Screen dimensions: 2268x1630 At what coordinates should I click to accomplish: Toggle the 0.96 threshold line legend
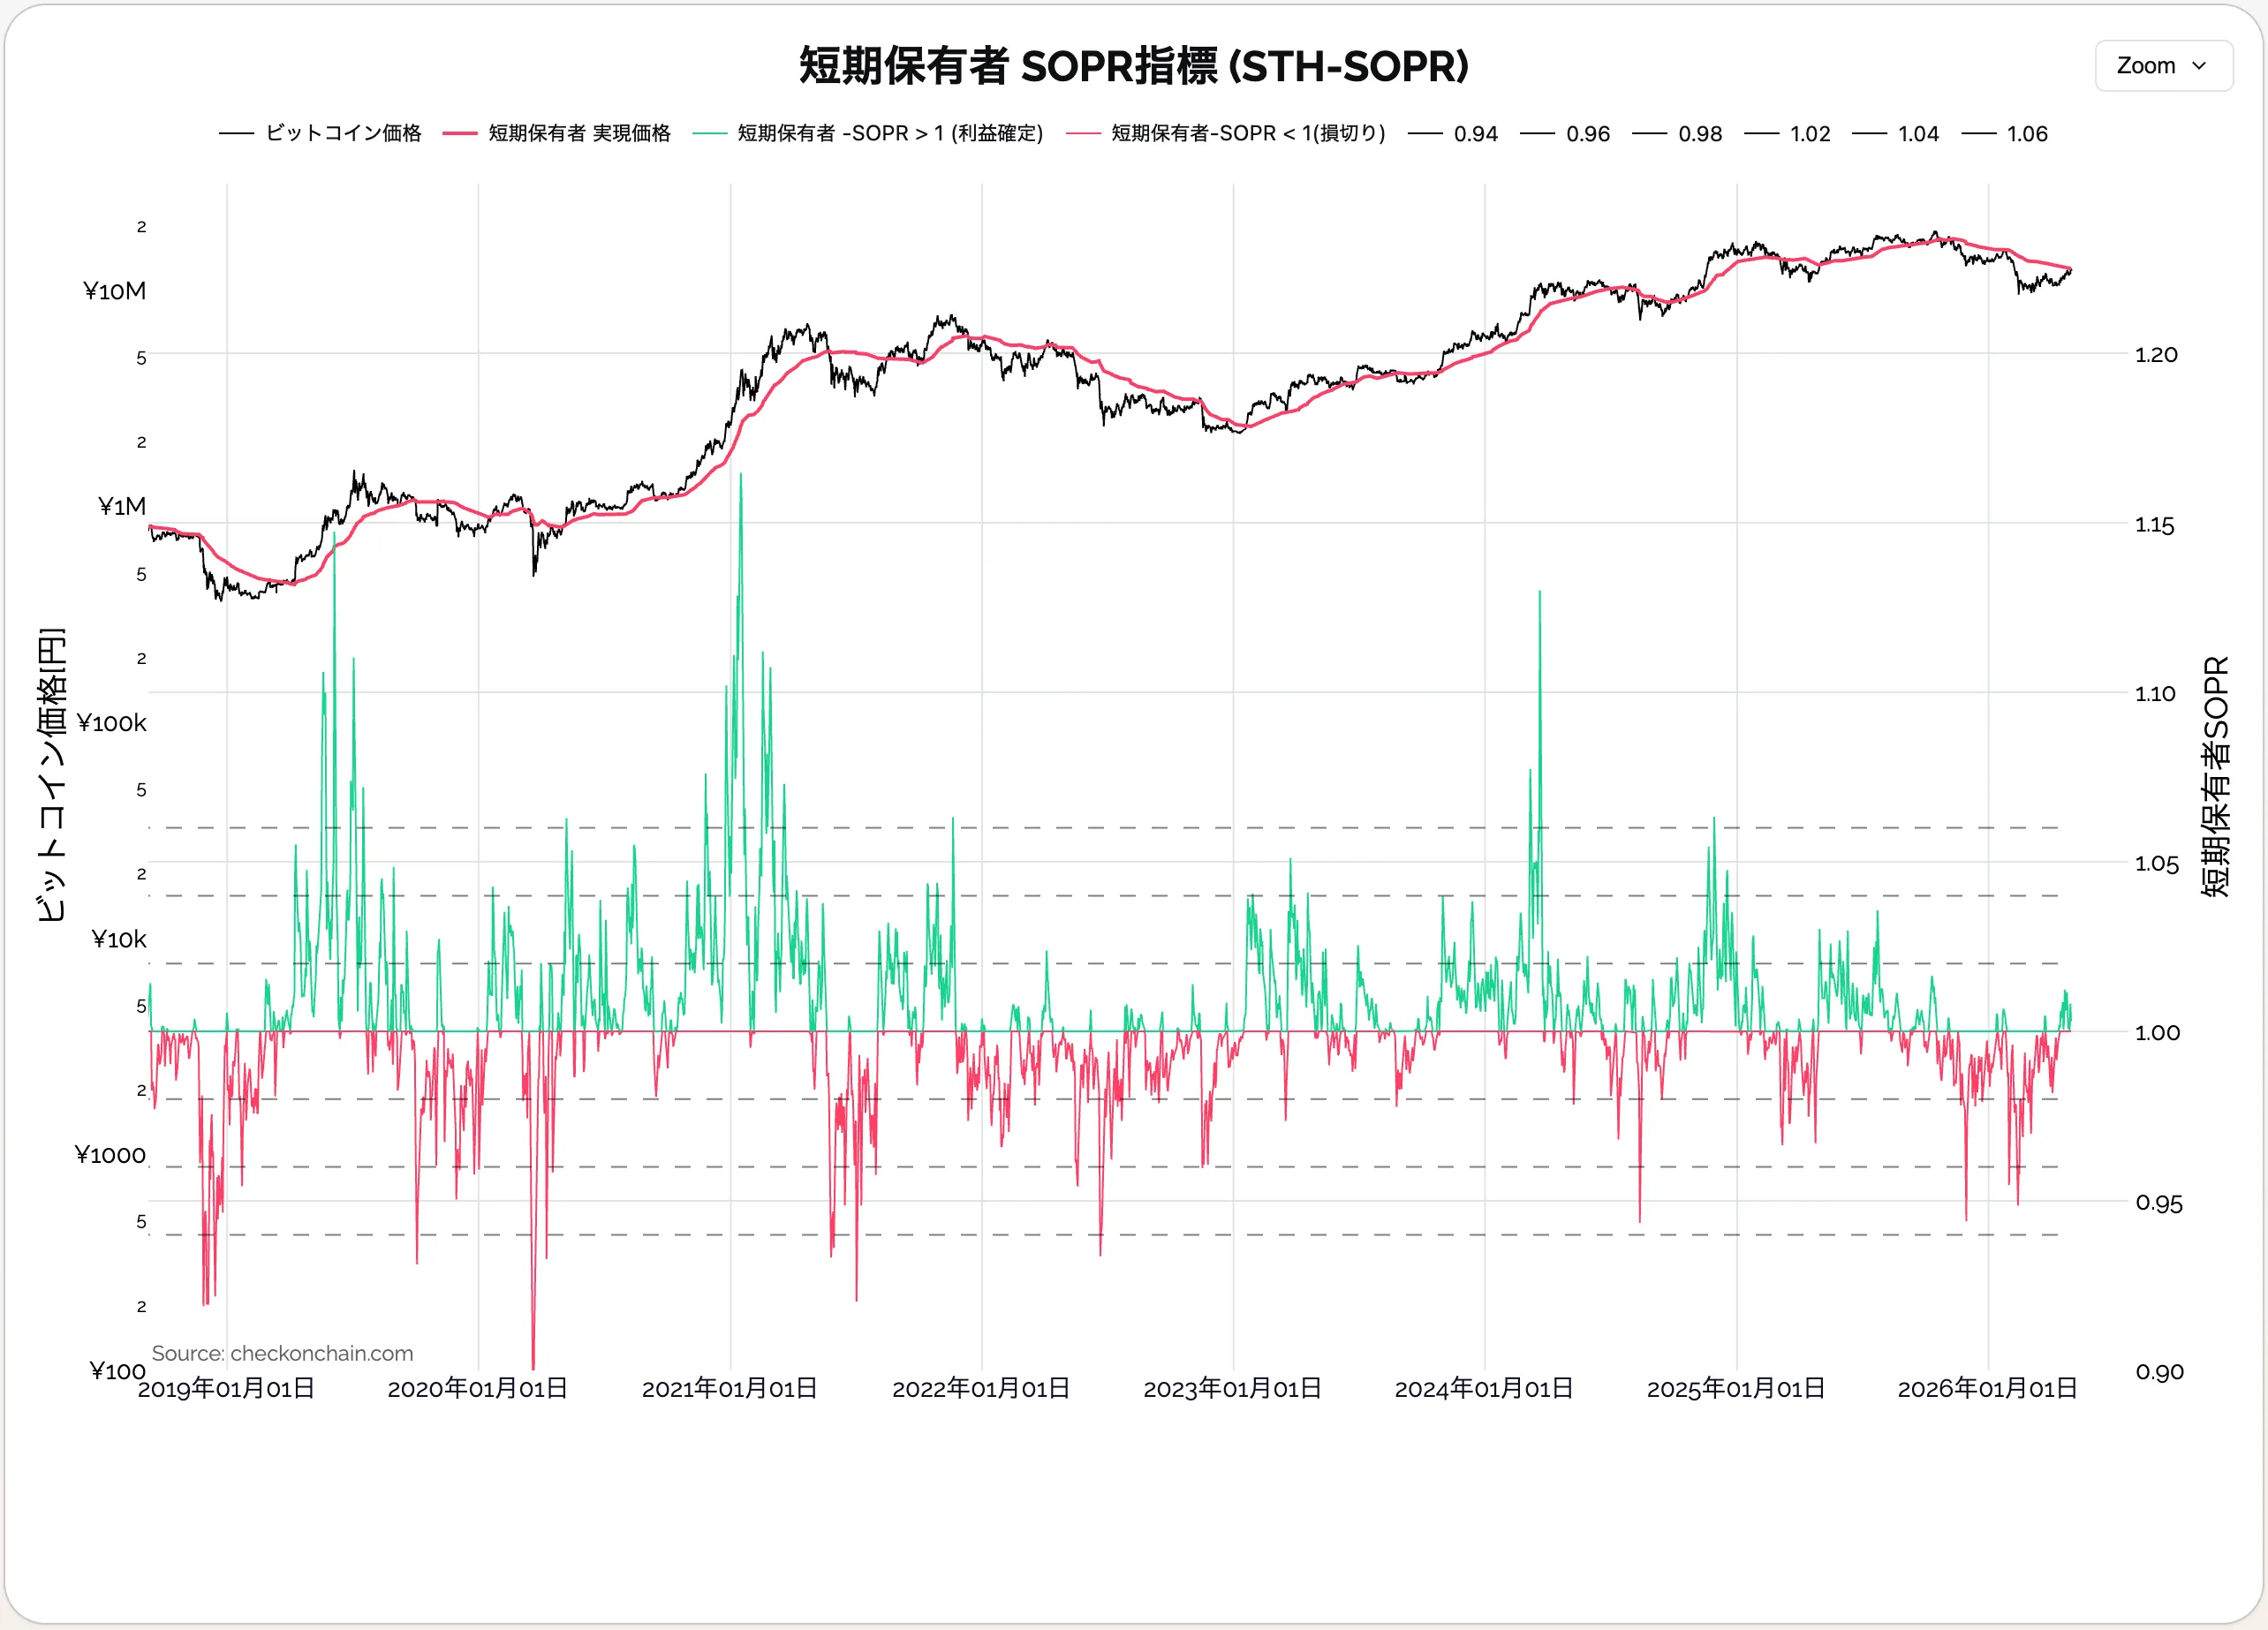[x=1587, y=134]
